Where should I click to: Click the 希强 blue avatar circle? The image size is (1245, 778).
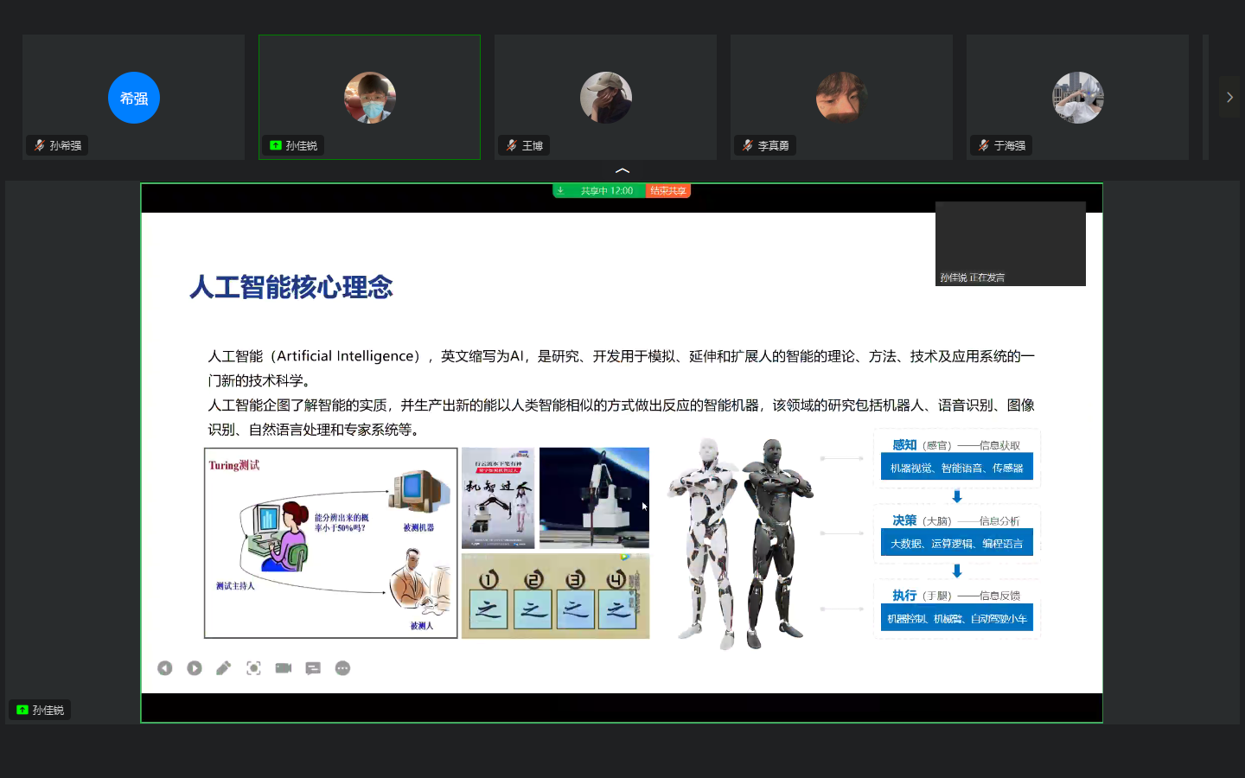(134, 98)
